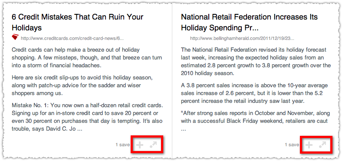Open the "National Retail Federation Increases Its Holiday Spending" headline
The height and width of the screenshot is (161, 342).
249,22
